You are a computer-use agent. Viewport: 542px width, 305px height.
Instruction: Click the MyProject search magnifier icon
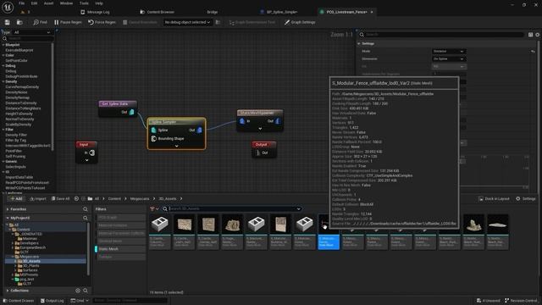(85, 218)
